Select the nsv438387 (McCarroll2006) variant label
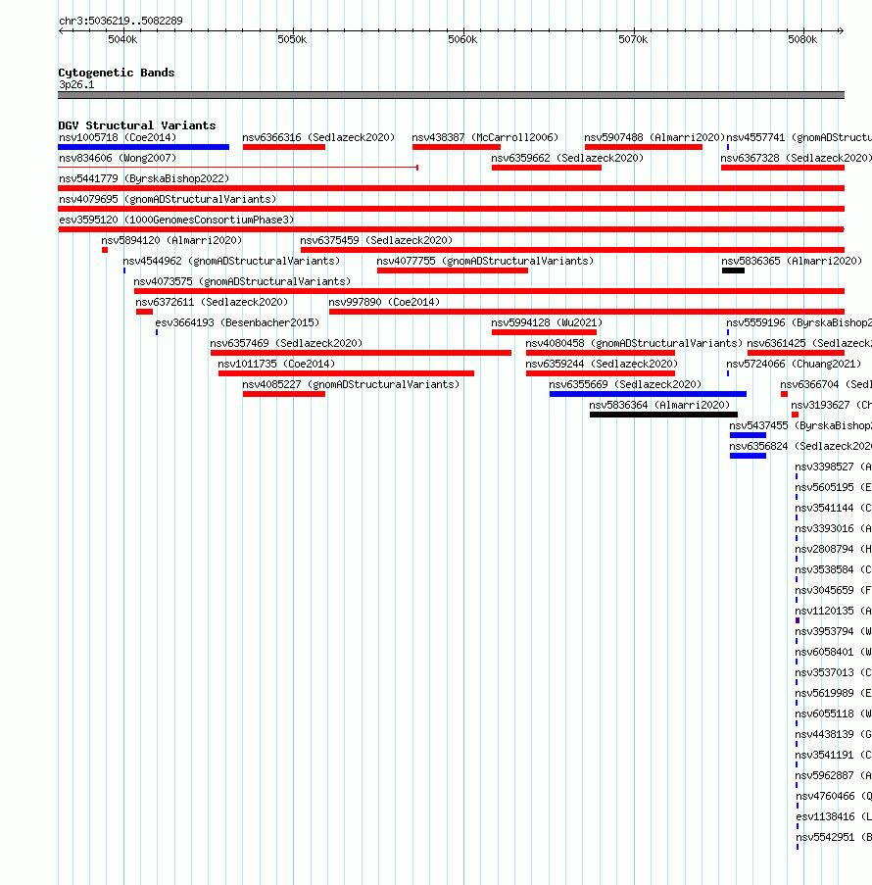 click(485, 138)
